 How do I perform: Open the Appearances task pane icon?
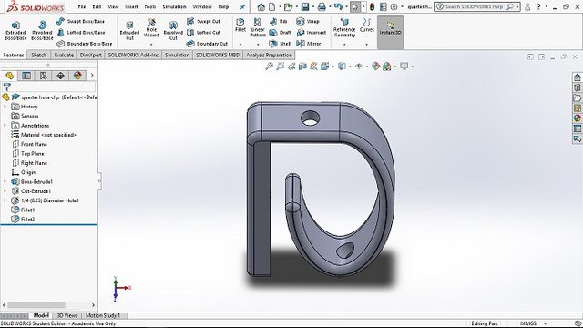pos(577,118)
